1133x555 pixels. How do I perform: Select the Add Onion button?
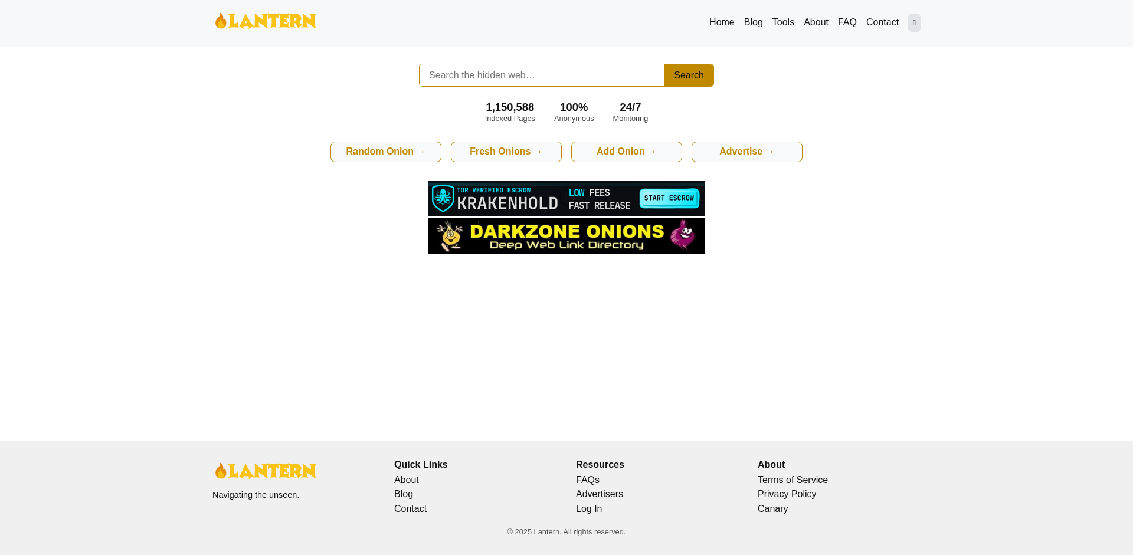626,152
